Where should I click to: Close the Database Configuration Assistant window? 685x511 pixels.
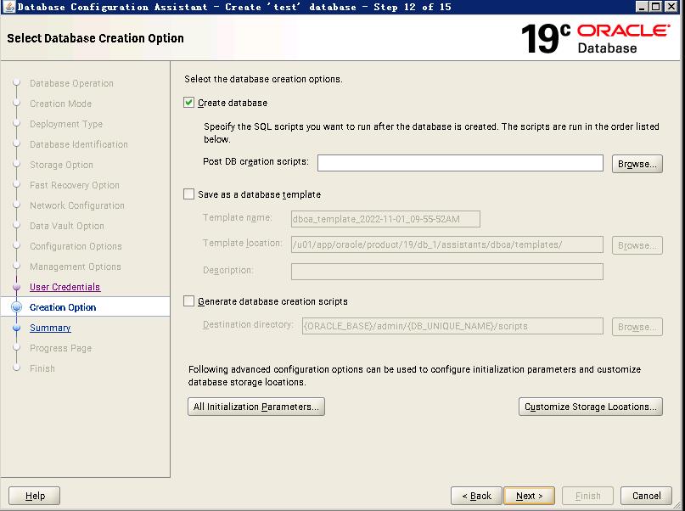click(x=671, y=7)
